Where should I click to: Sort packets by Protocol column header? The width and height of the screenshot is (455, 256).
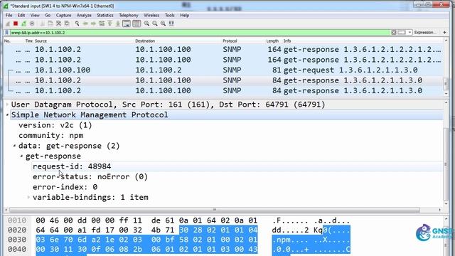click(x=230, y=41)
